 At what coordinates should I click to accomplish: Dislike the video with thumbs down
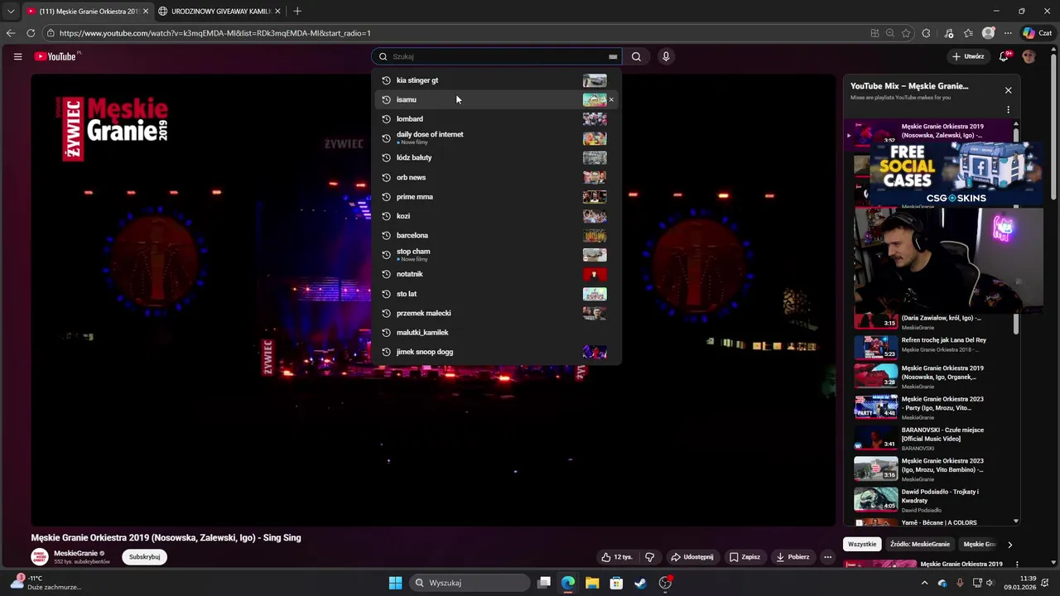coord(649,557)
